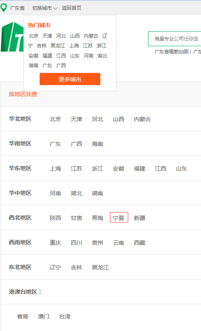Image resolution: width=201 pixels, height=331 pixels.
Task: Select 江苏 in the 热门城市 popup
Action: pyautogui.click(x=88, y=46)
